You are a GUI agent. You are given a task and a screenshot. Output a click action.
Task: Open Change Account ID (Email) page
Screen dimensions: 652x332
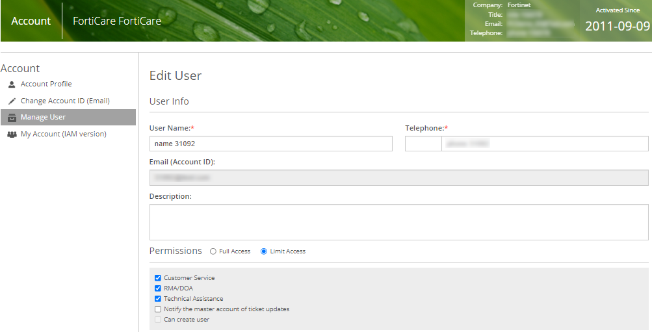[65, 101]
